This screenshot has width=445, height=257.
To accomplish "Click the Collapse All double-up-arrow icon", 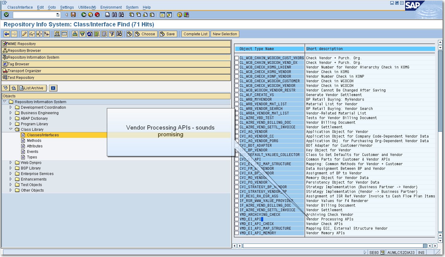I will [x=14, y=88].
